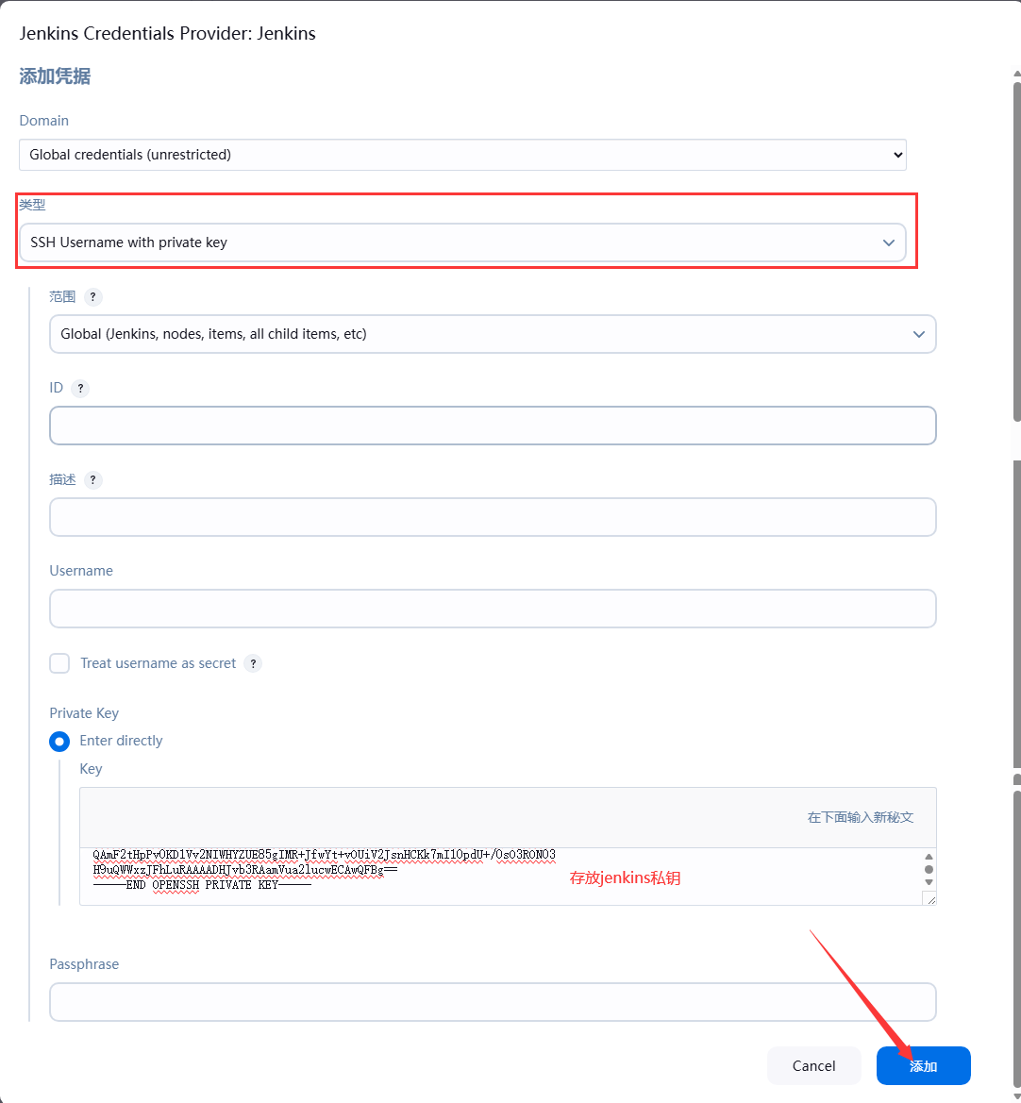The image size is (1021, 1103).
Task: Focus the 描述 description field
Action: [493, 517]
